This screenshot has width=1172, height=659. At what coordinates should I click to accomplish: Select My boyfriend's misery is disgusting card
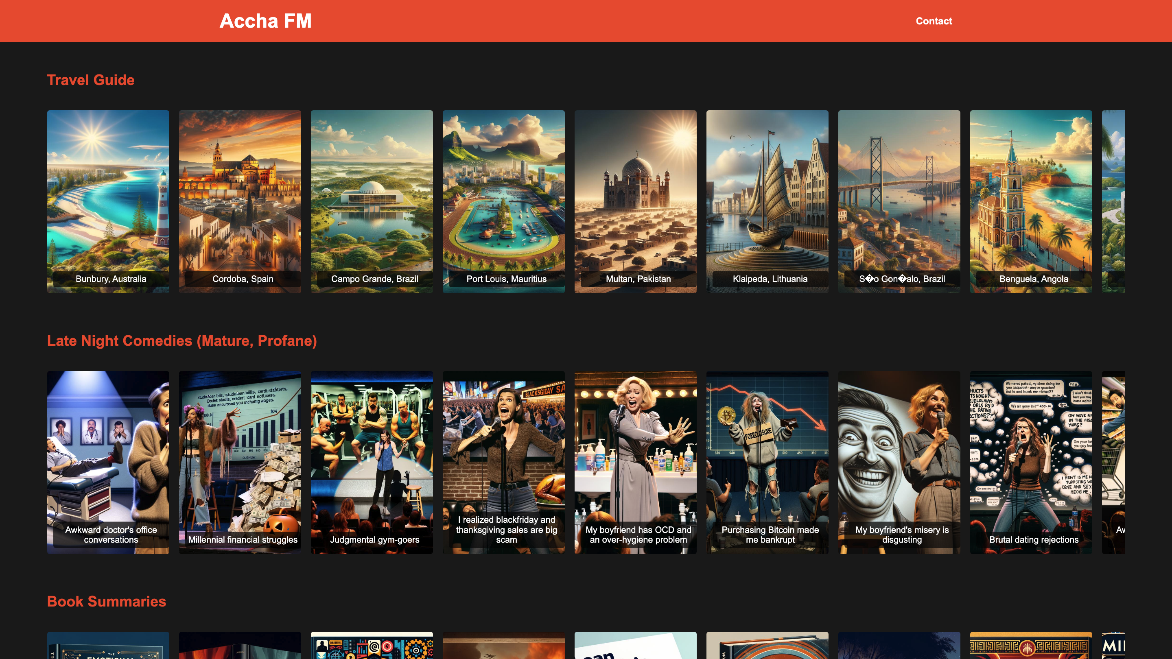pos(899,462)
